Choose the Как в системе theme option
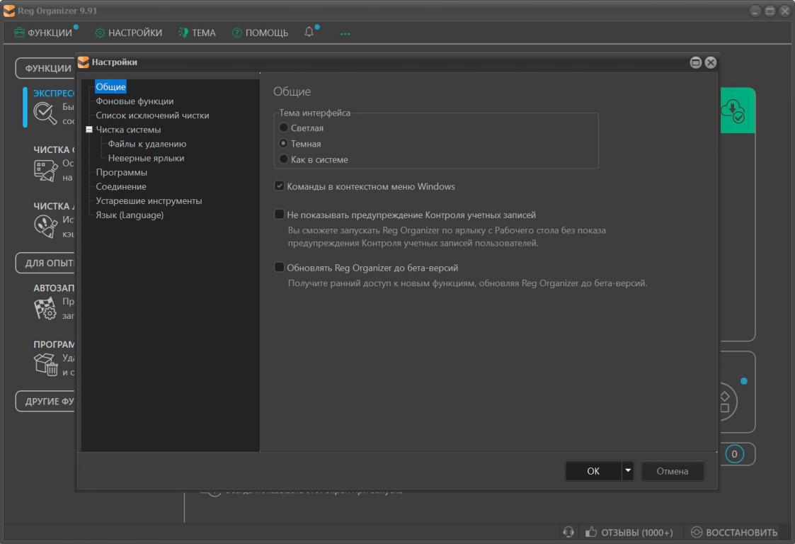Viewport: 795px width, 544px height. [x=284, y=159]
